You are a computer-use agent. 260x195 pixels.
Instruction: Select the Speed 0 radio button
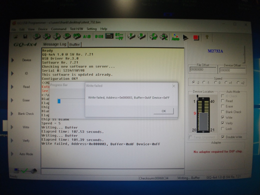pyautogui.click(x=215, y=82)
